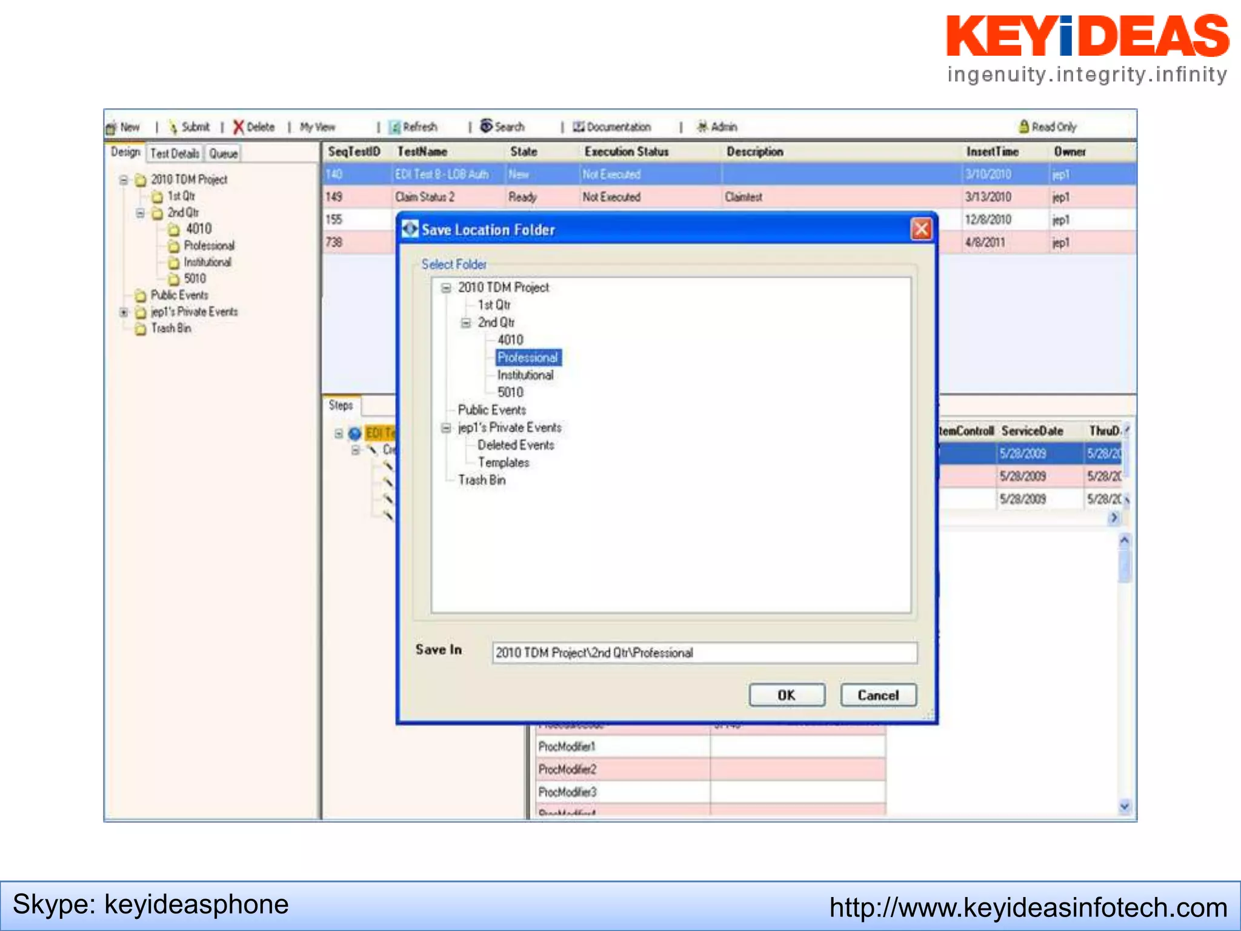Image resolution: width=1241 pixels, height=931 pixels.
Task: Click Cancel in Save Location dialog
Action: pyautogui.click(x=878, y=695)
